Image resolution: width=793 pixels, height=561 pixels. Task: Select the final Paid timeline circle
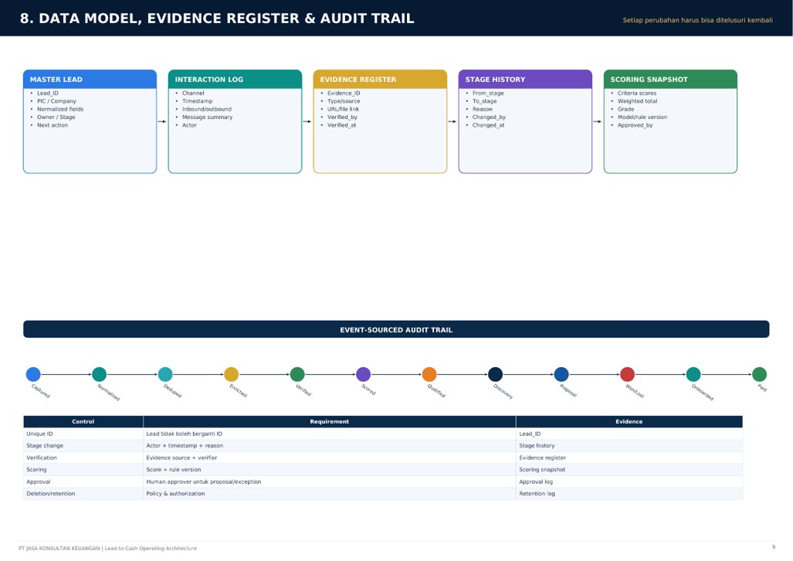(x=759, y=374)
